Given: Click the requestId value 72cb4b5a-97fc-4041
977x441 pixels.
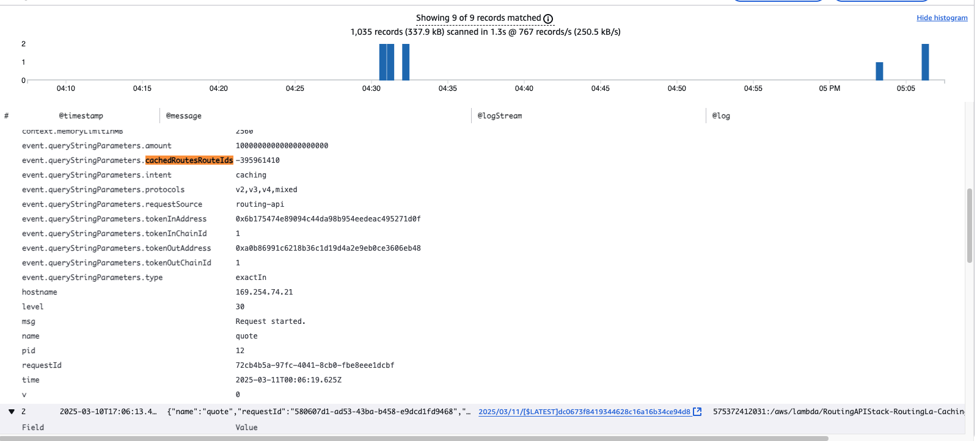Looking at the screenshot, I should coord(315,365).
